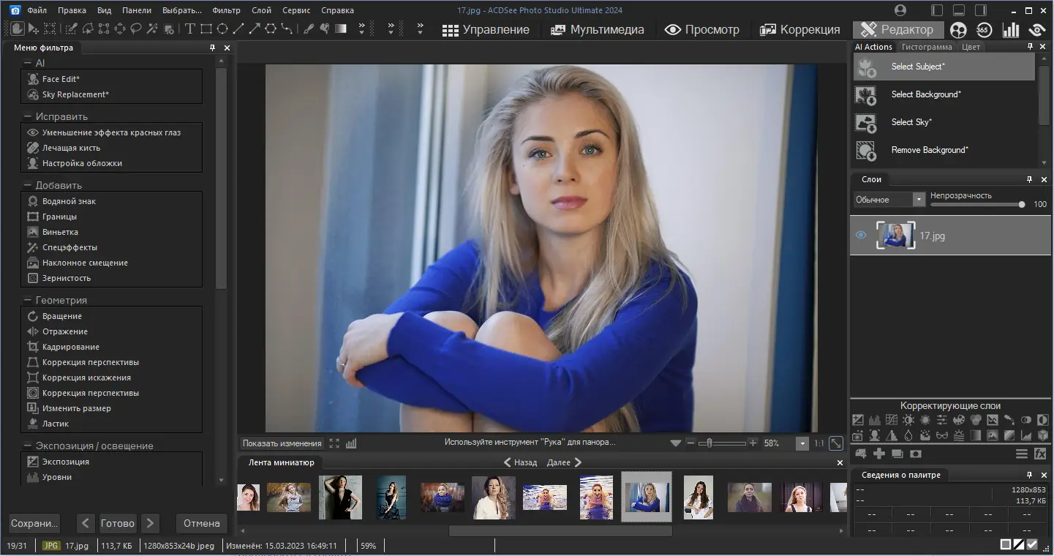
Task: Switch to the Цвет tab
Action: (x=971, y=47)
